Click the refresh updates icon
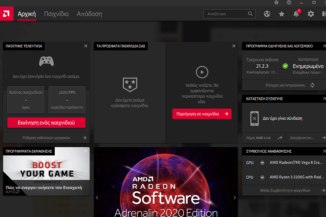This screenshot has height=217, width=326. point(312,85)
